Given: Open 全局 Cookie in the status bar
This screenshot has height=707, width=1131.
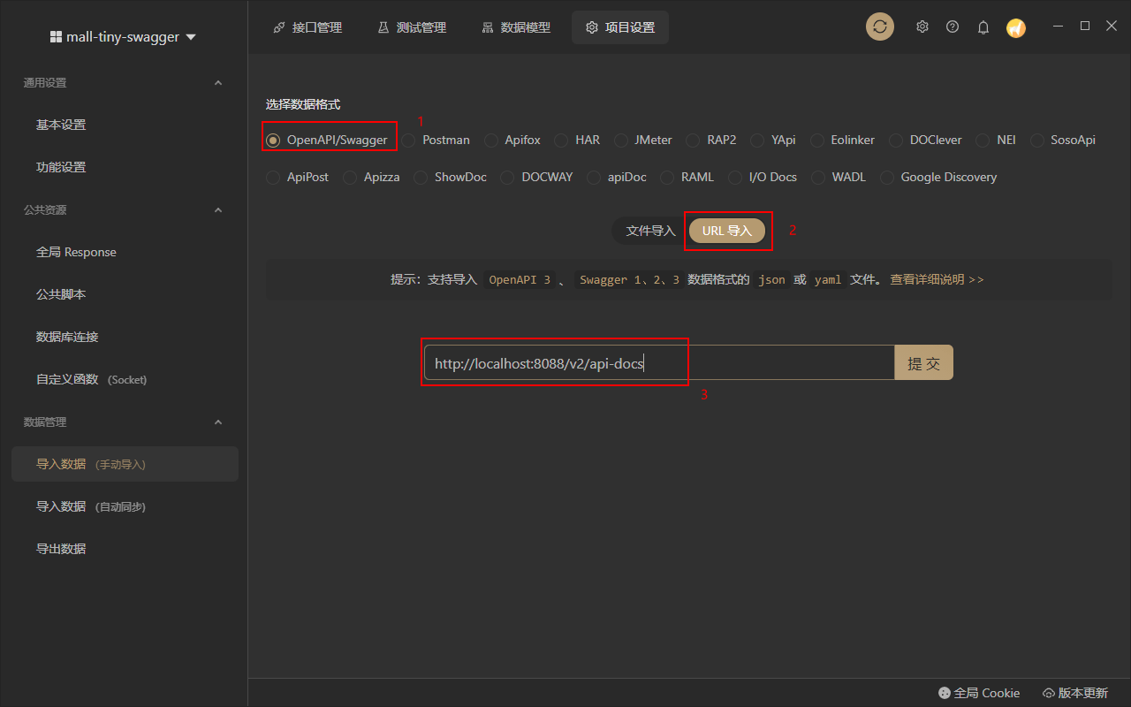Looking at the screenshot, I should tap(979, 693).
